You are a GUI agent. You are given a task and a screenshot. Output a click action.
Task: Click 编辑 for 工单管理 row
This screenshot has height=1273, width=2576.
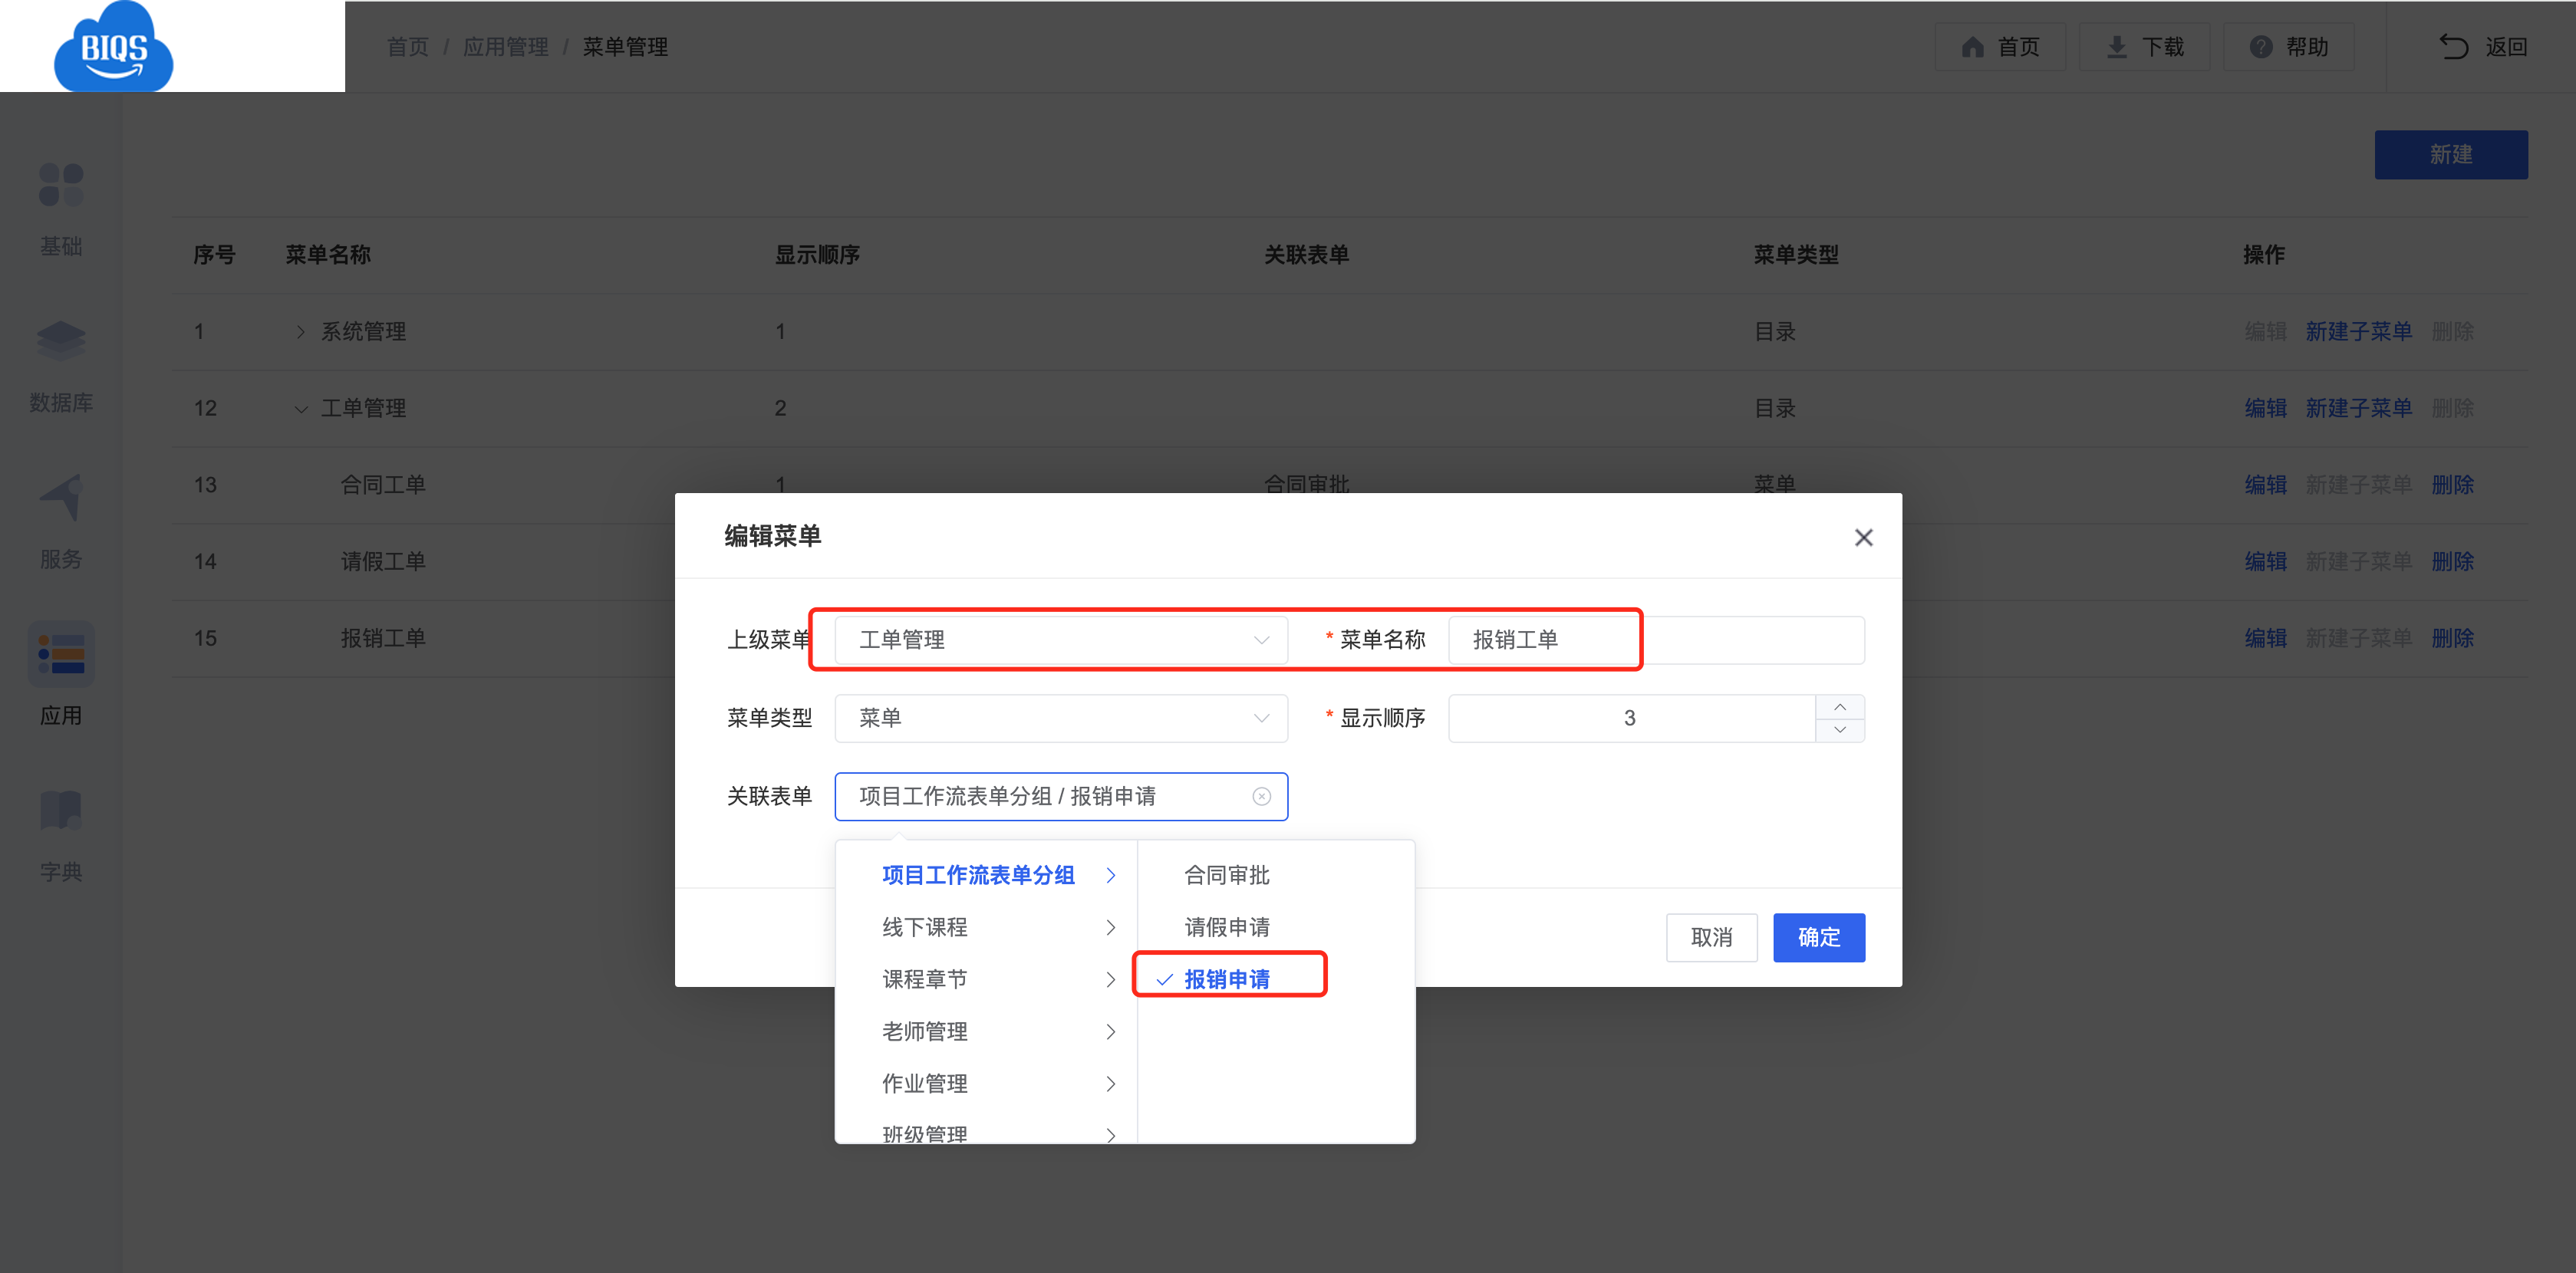(2265, 408)
